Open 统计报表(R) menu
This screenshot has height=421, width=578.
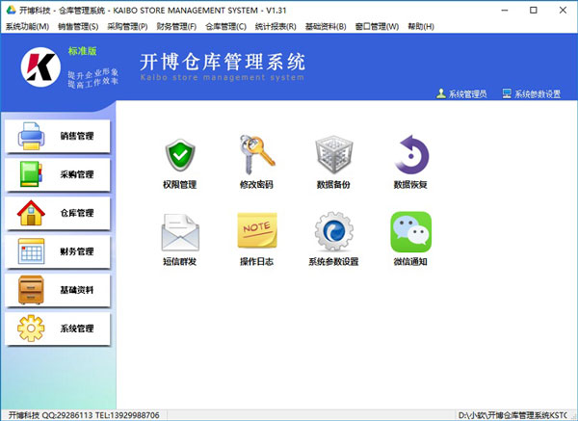[x=276, y=27]
